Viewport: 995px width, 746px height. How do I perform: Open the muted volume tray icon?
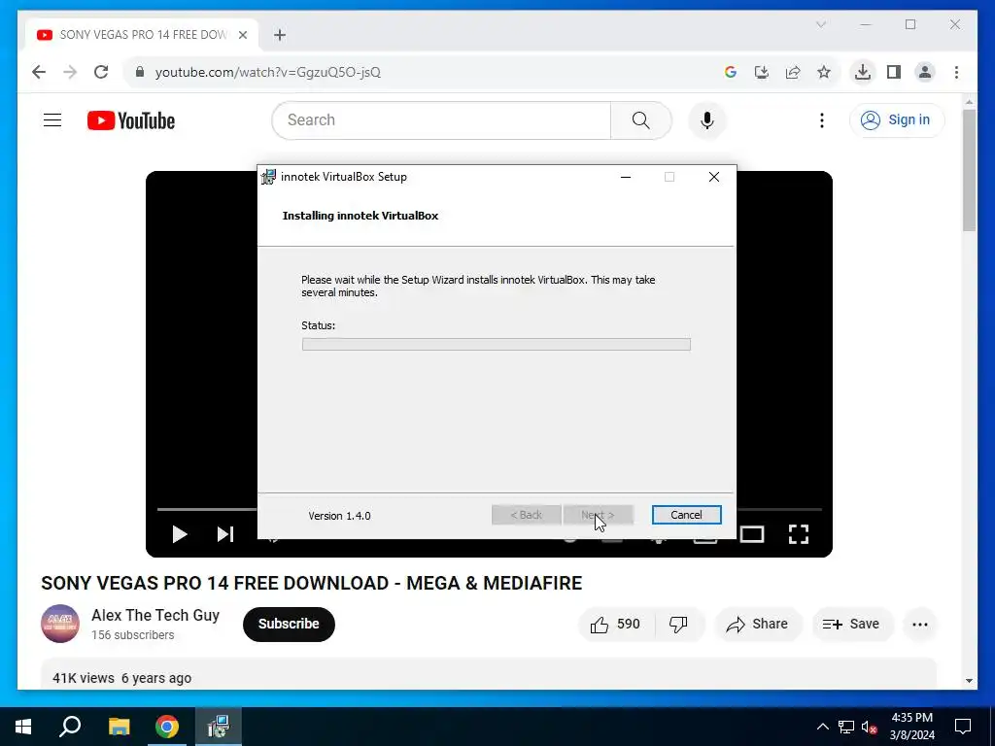pos(870,727)
